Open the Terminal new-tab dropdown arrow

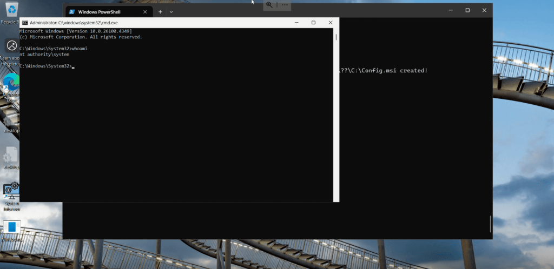point(171,12)
